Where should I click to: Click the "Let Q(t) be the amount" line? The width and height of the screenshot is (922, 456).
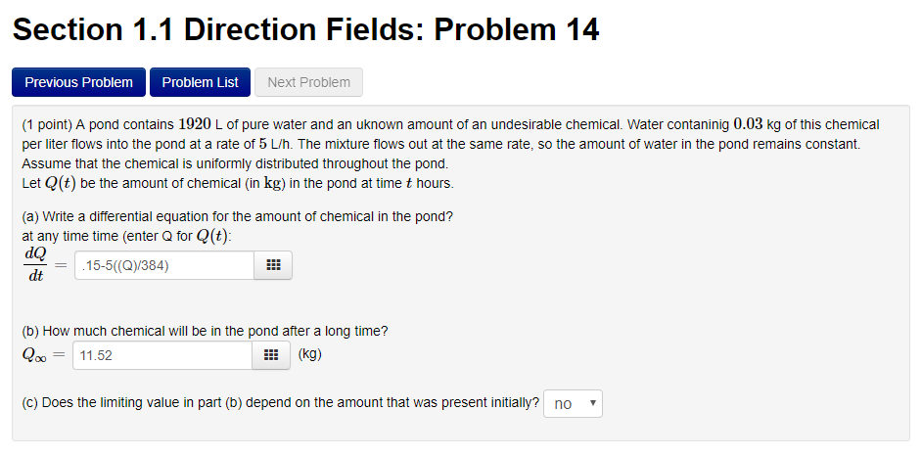[x=237, y=183]
